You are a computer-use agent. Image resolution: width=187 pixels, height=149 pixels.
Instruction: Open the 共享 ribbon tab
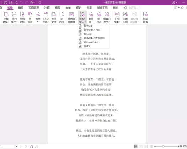(89, 8)
